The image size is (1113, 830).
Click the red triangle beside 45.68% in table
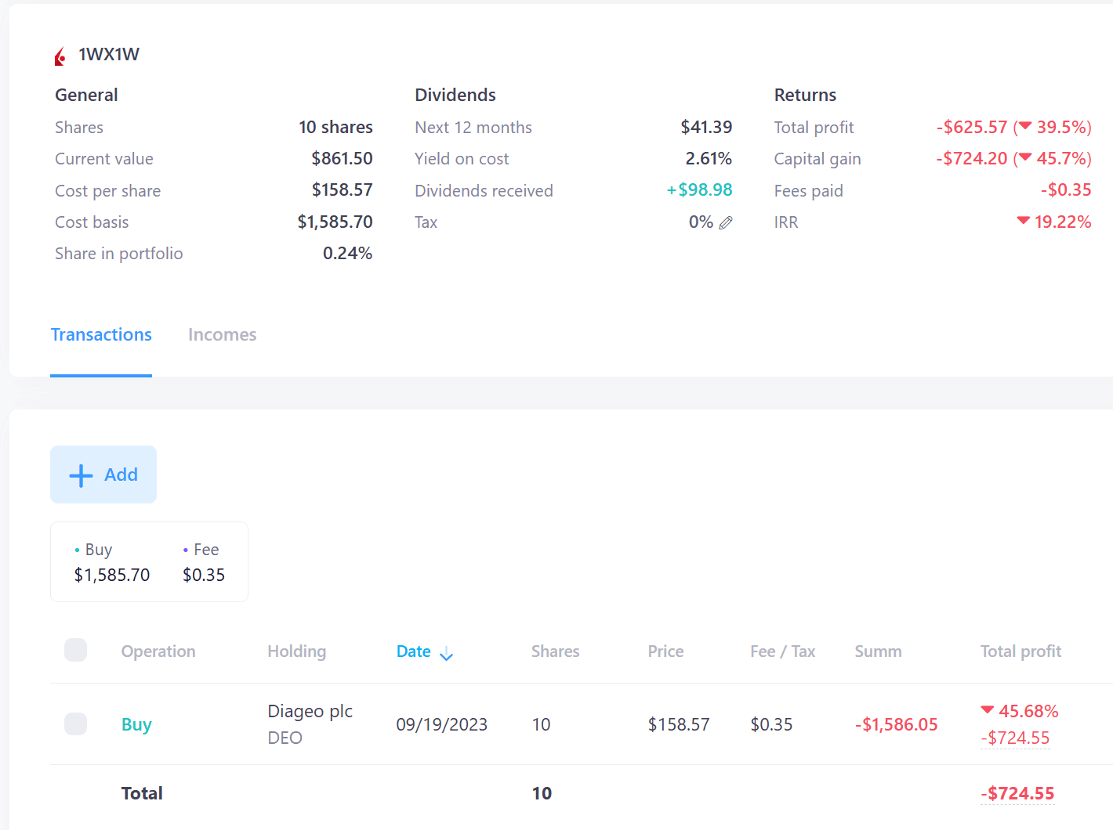tap(987, 710)
